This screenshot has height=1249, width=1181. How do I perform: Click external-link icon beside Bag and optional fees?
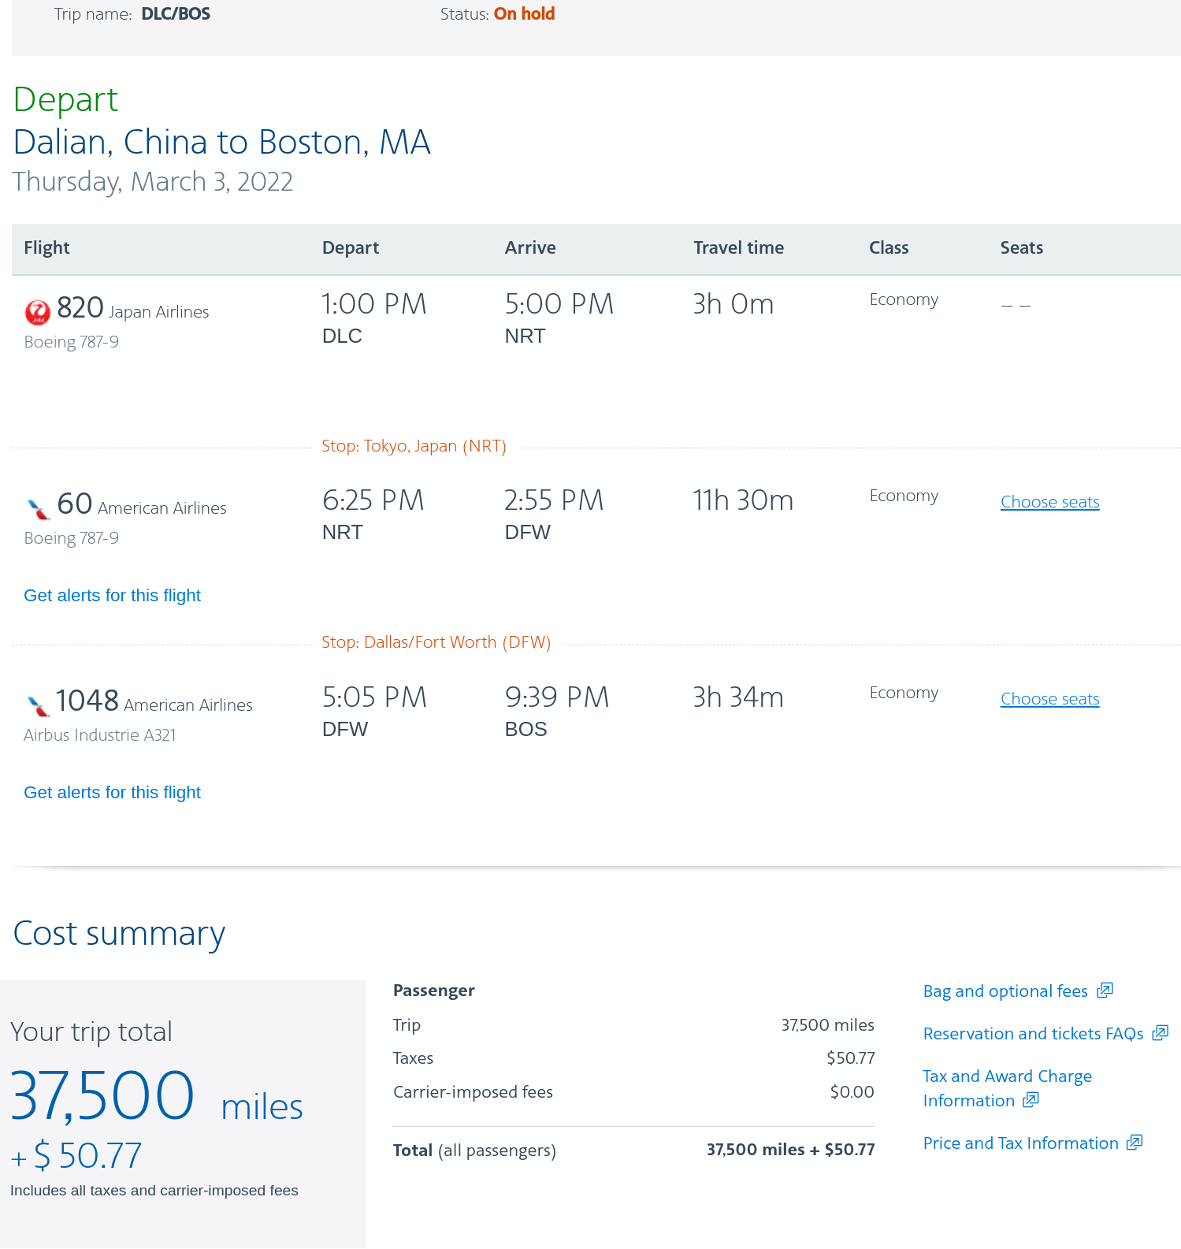(x=1105, y=991)
